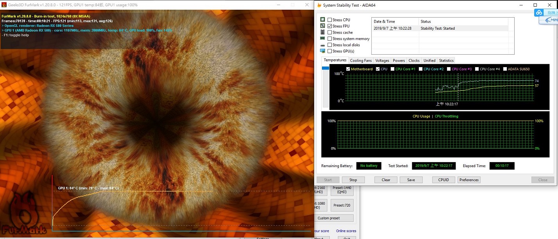Click the monitor icon beside Stress GPU(s)
This screenshot has width=558, height=239.
(323, 51)
